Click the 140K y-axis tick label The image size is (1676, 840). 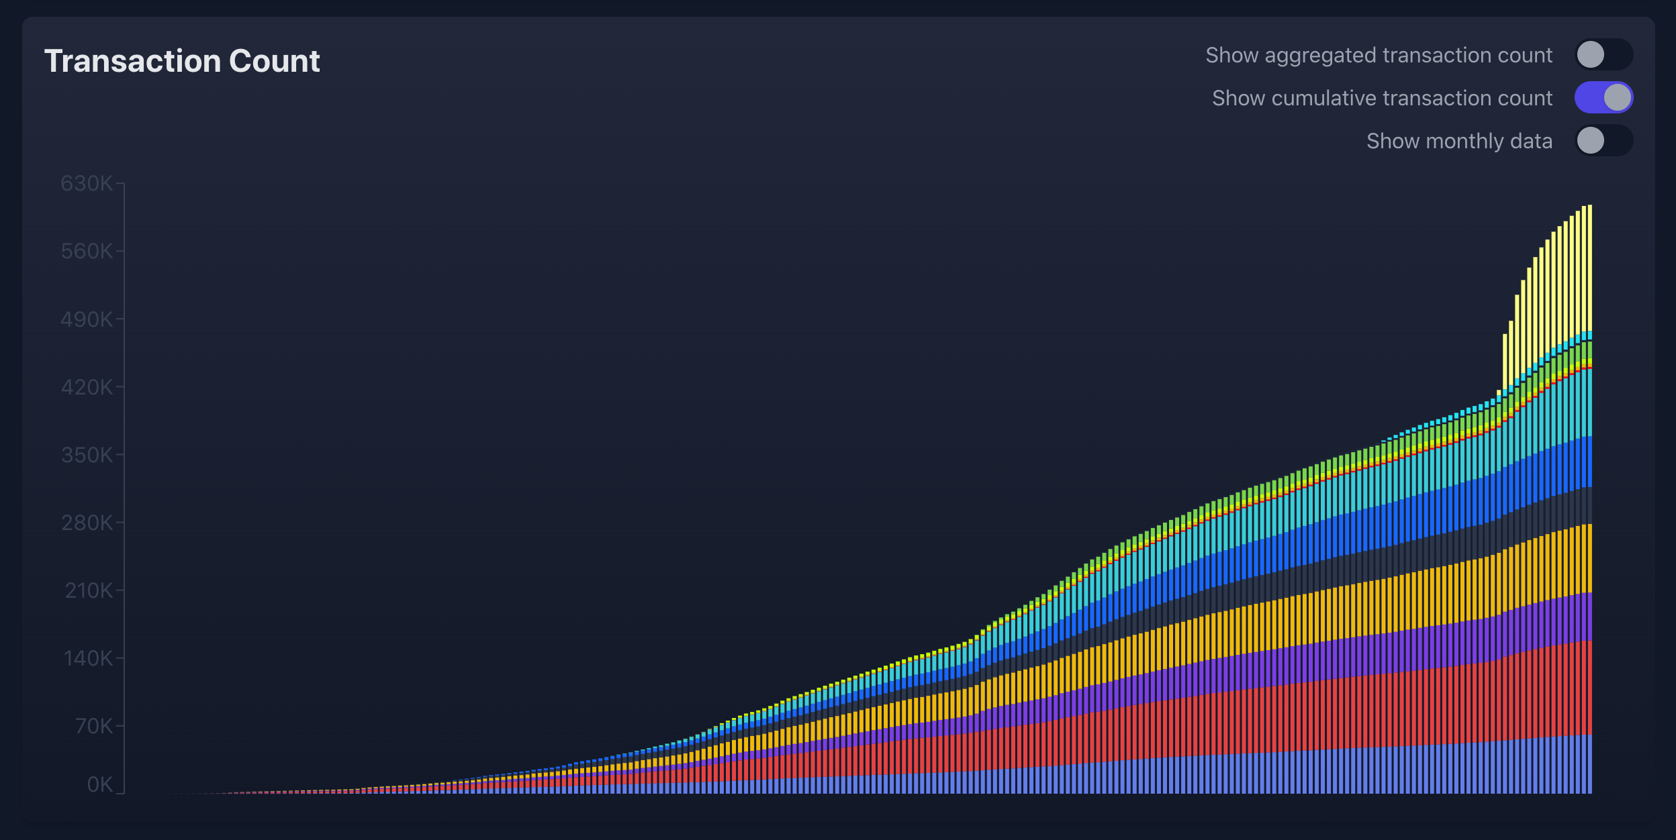(x=88, y=658)
